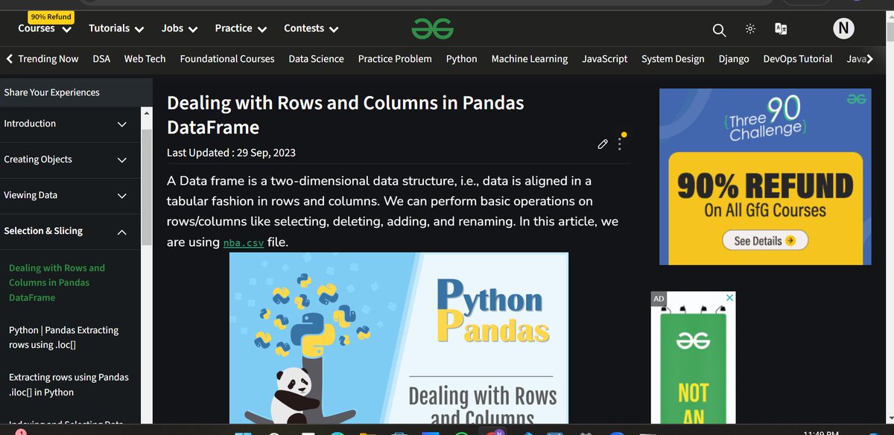Open the Contests dropdown menu
Viewport: 894px width, 435px height.
[311, 29]
